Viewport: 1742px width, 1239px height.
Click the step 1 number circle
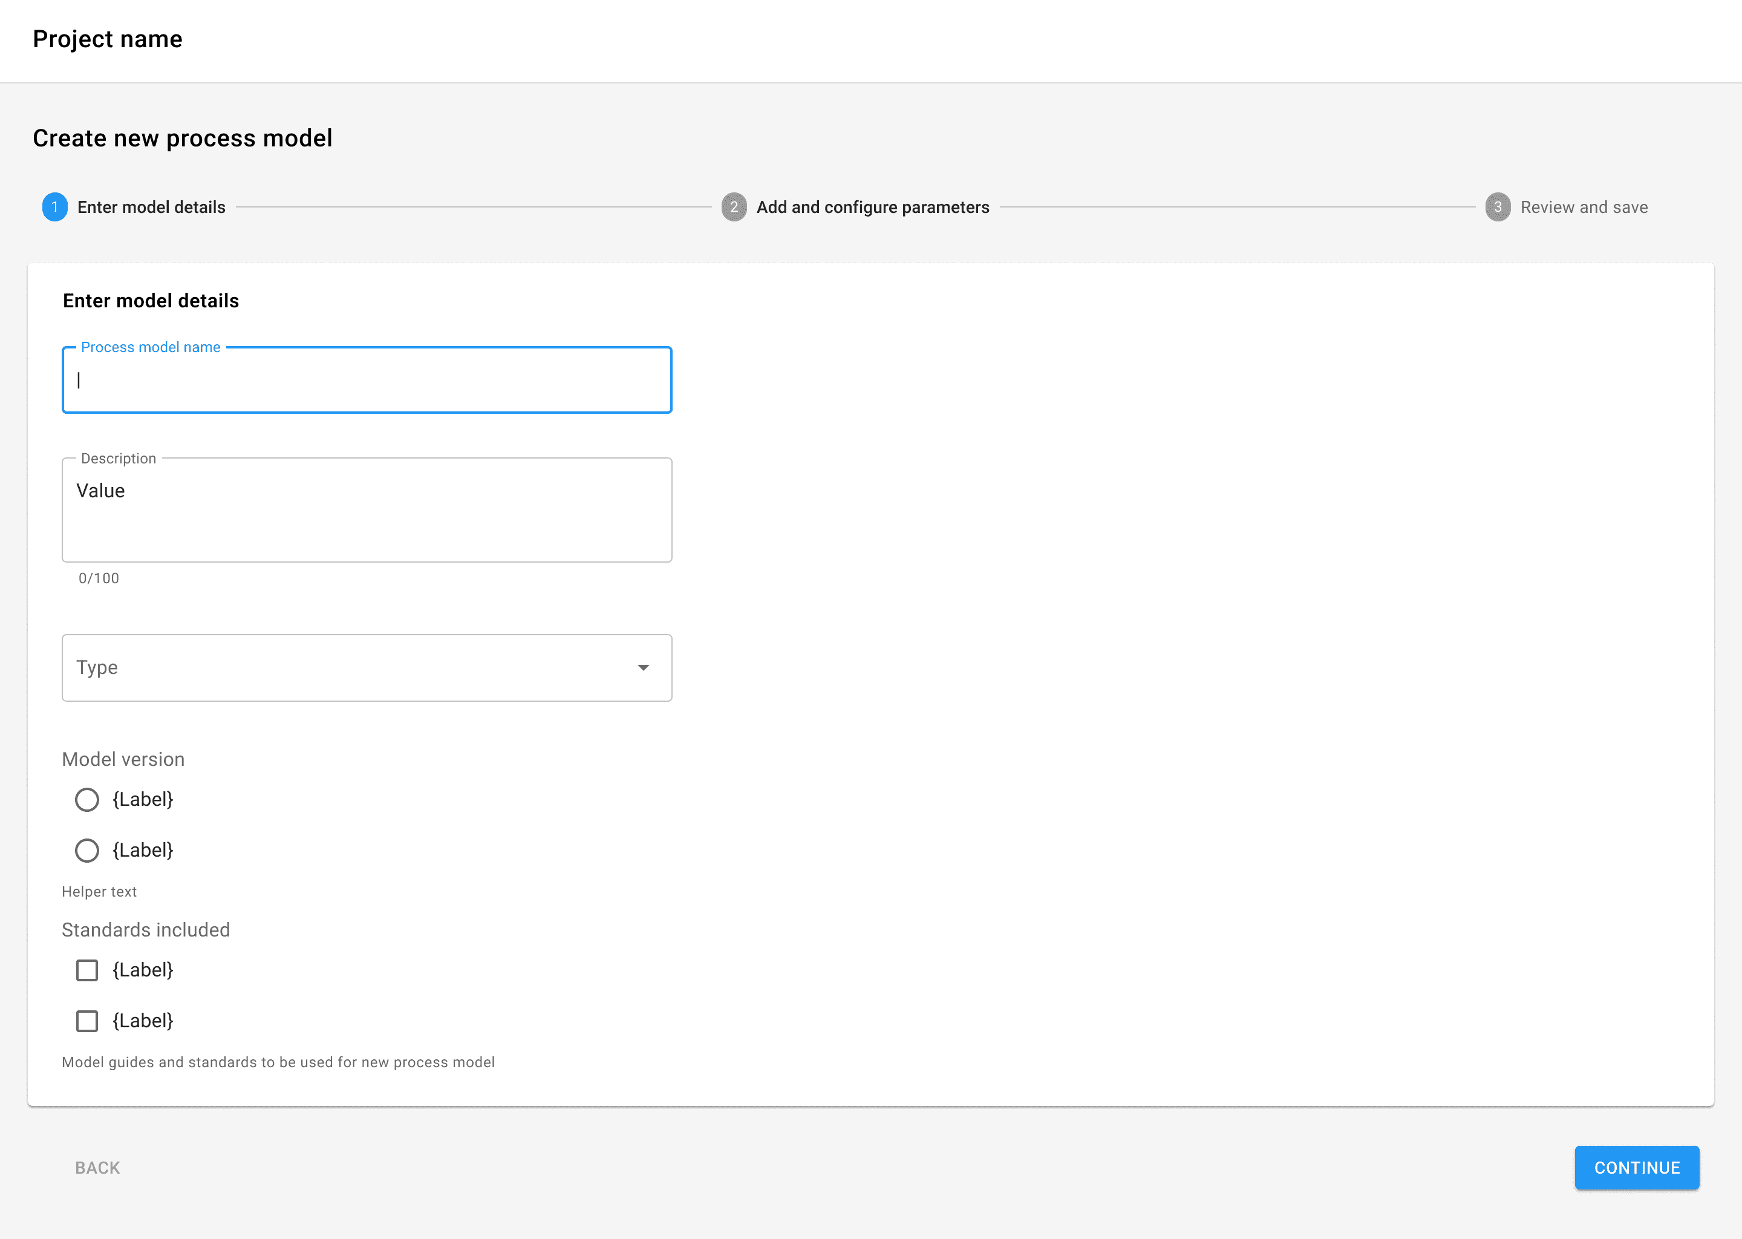pyautogui.click(x=54, y=207)
